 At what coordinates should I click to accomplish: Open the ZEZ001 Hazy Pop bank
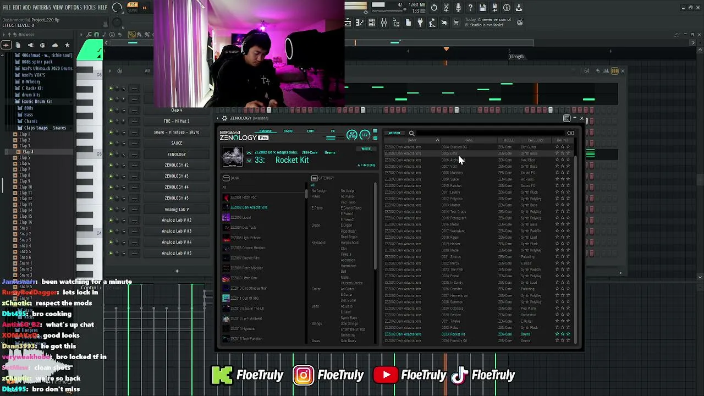tap(243, 197)
